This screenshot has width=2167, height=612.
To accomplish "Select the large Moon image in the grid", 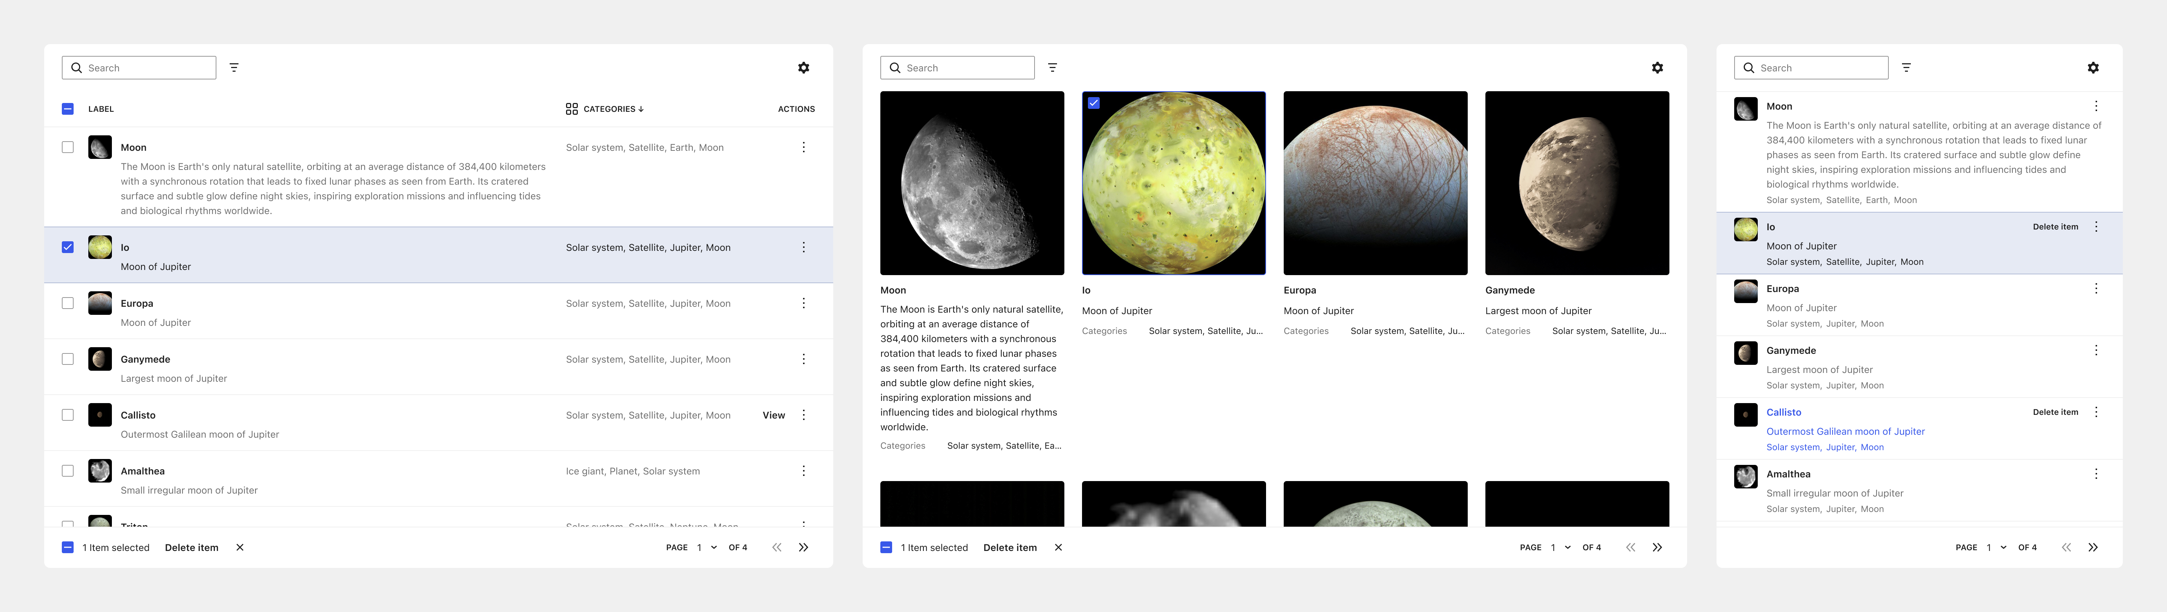I will (x=972, y=183).
